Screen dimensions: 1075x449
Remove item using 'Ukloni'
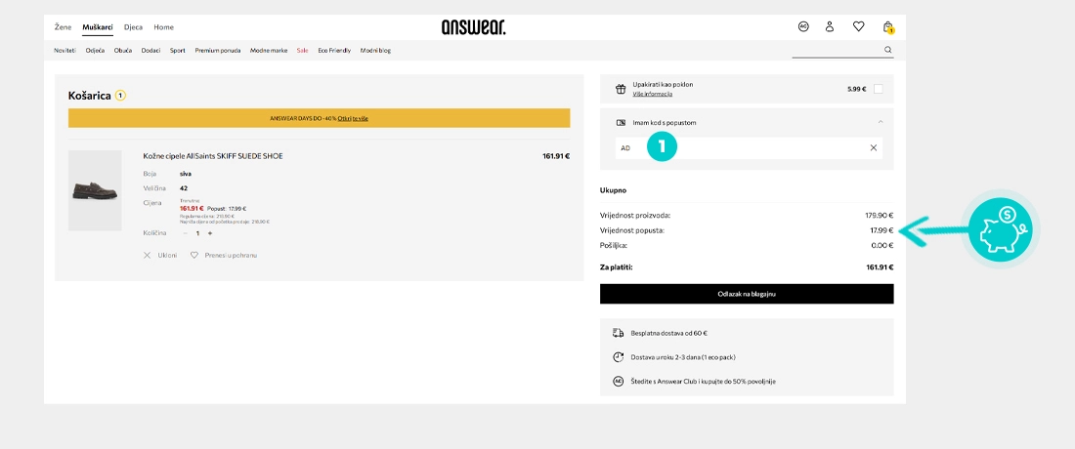[160, 255]
